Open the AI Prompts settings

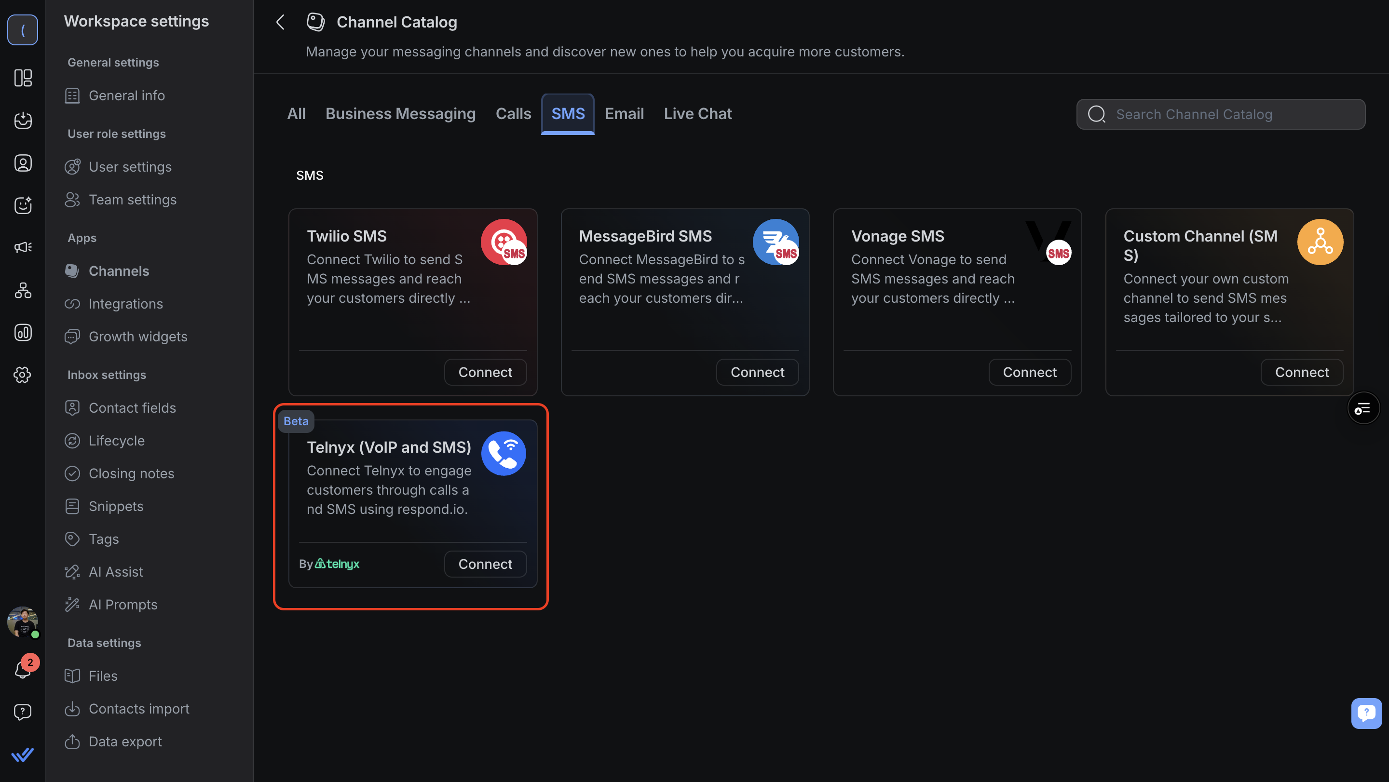click(x=123, y=604)
